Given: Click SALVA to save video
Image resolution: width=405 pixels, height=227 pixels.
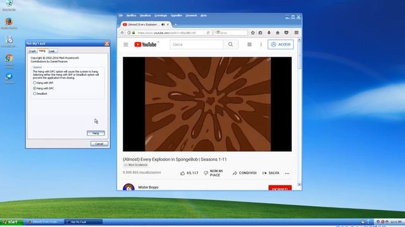Looking at the screenshot, I should [271, 173].
